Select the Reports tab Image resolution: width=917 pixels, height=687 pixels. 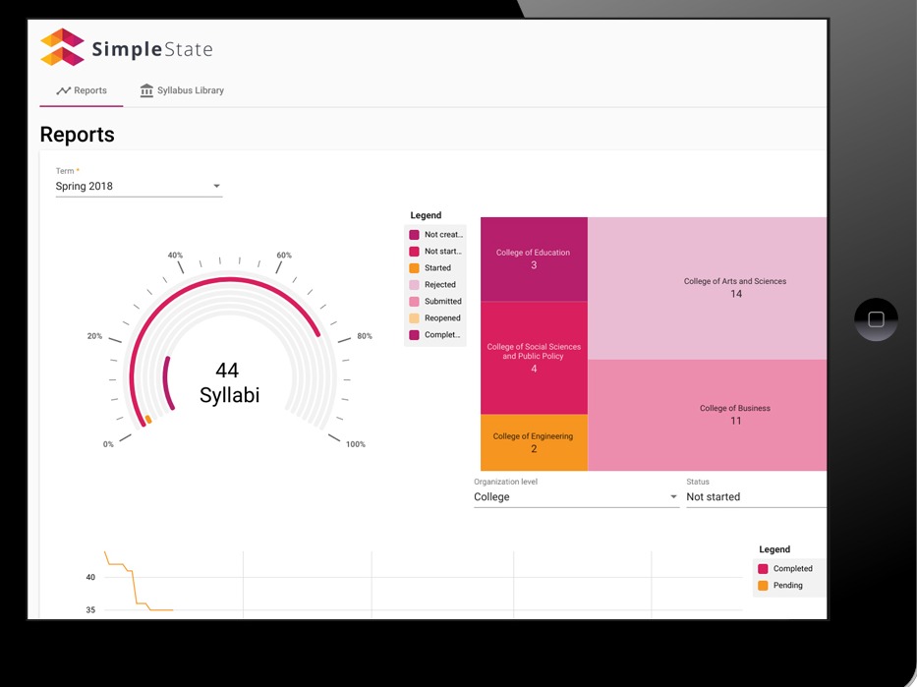(82, 90)
